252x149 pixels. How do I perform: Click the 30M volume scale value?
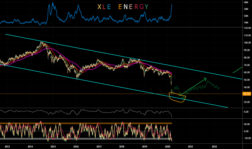point(246,9)
